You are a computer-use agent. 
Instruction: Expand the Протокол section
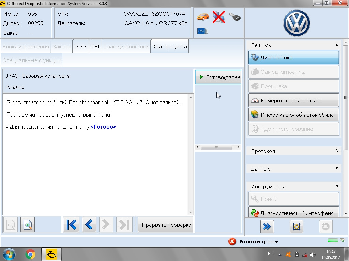(x=337, y=151)
